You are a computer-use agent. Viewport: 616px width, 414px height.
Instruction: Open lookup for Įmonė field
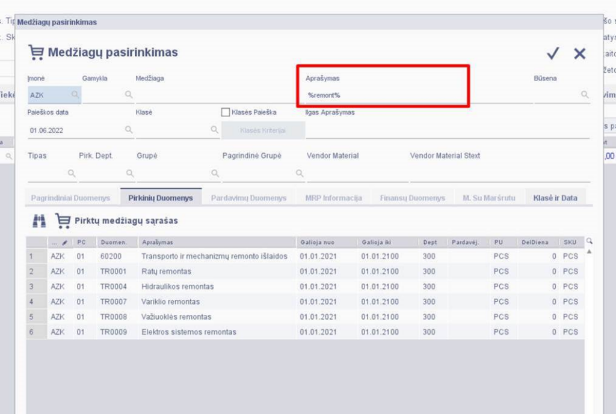(75, 95)
